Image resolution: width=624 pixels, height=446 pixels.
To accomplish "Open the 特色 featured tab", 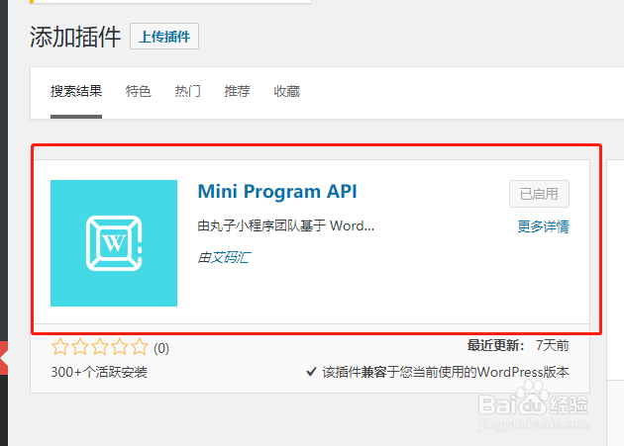I will point(138,91).
